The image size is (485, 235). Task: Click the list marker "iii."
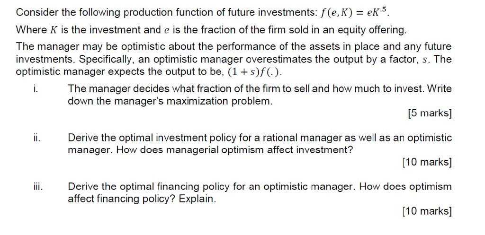click(x=38, y=186)
